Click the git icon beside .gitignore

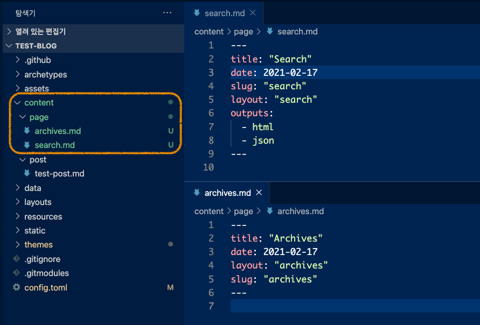click(16, 259)
